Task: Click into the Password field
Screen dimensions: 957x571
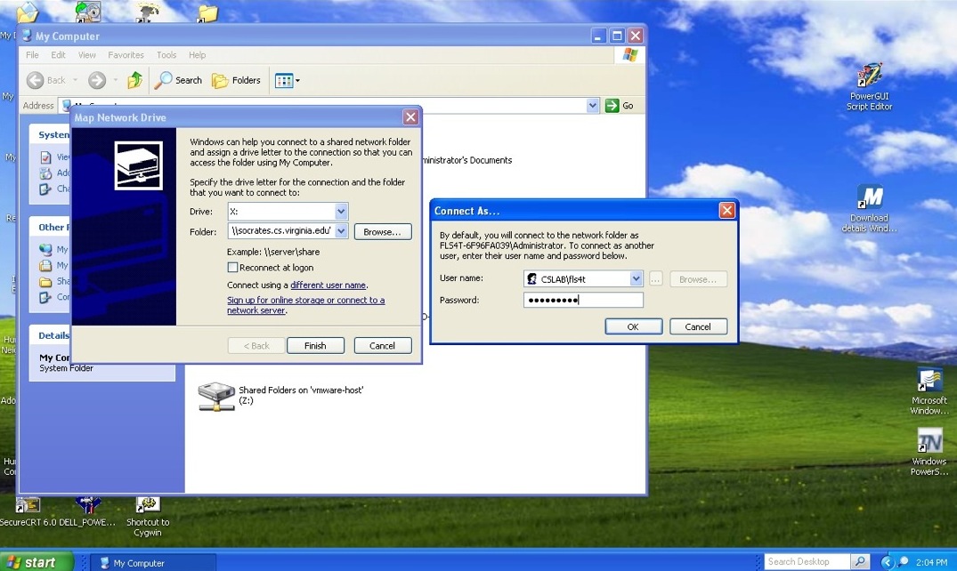Action: (583, 301)
